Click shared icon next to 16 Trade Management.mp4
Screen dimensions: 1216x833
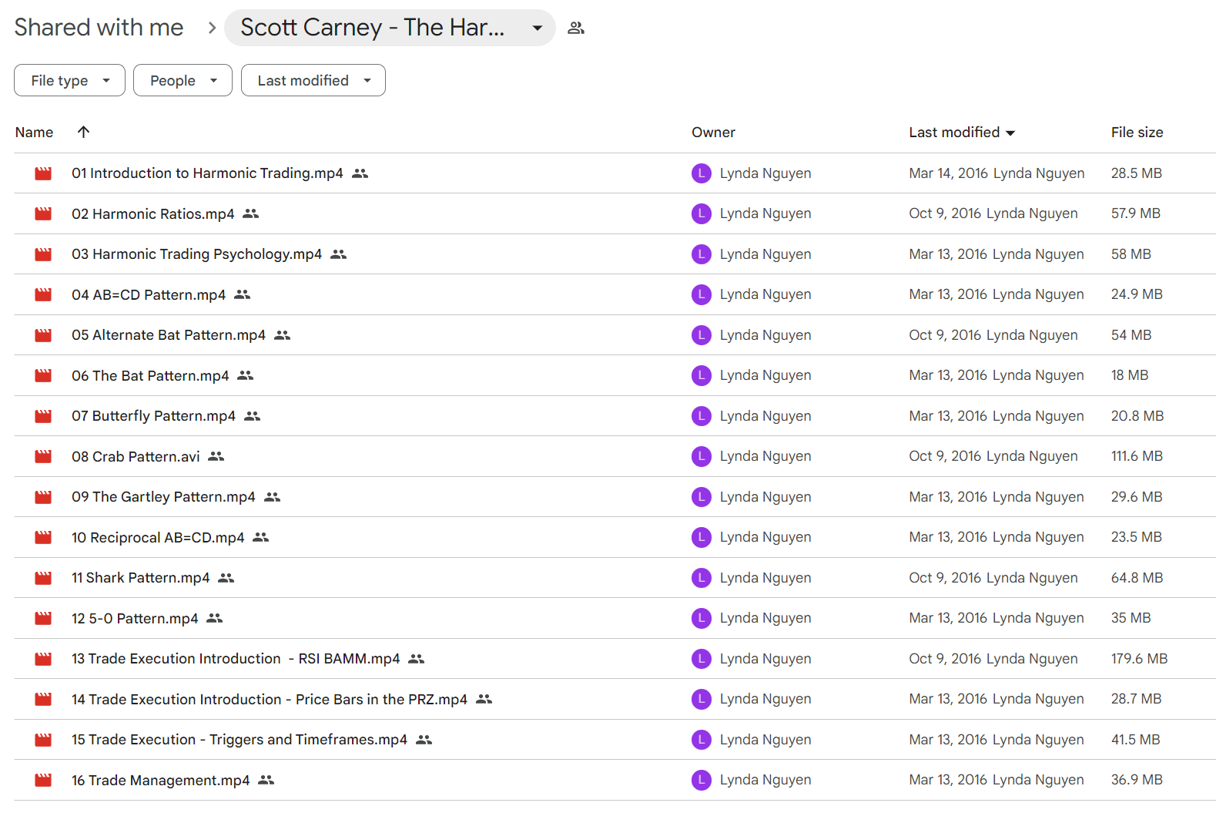point(266,780)
